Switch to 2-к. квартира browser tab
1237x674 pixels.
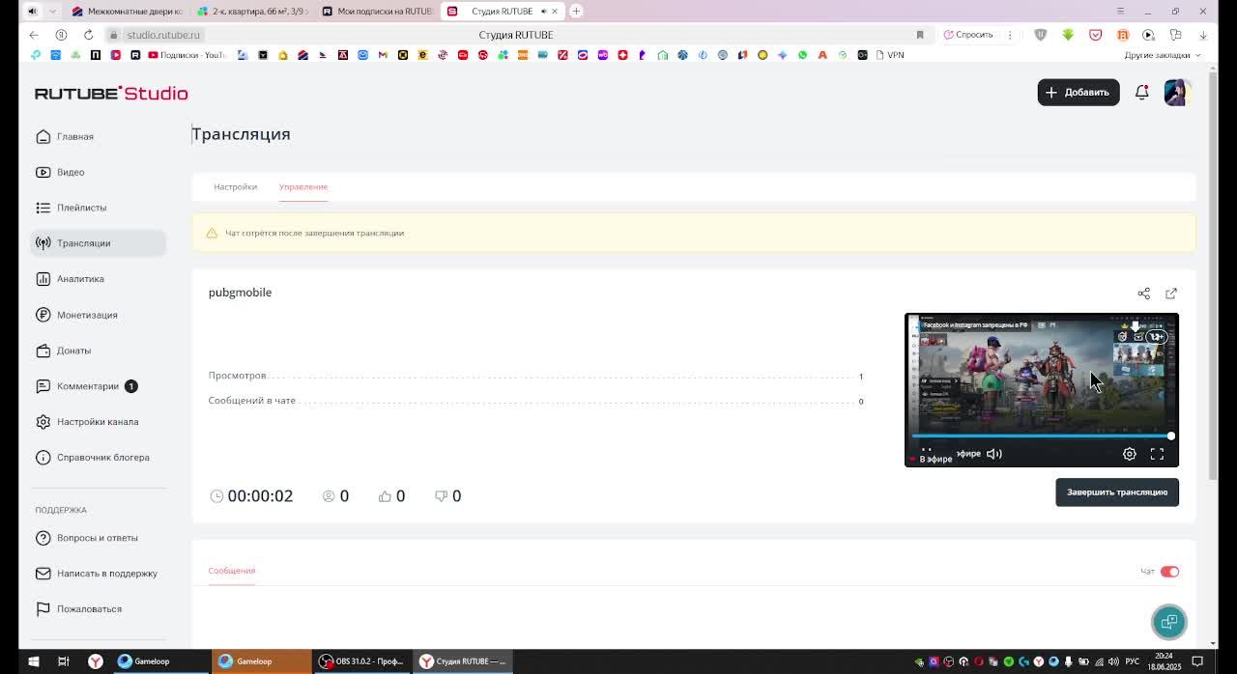click(251, 12)
